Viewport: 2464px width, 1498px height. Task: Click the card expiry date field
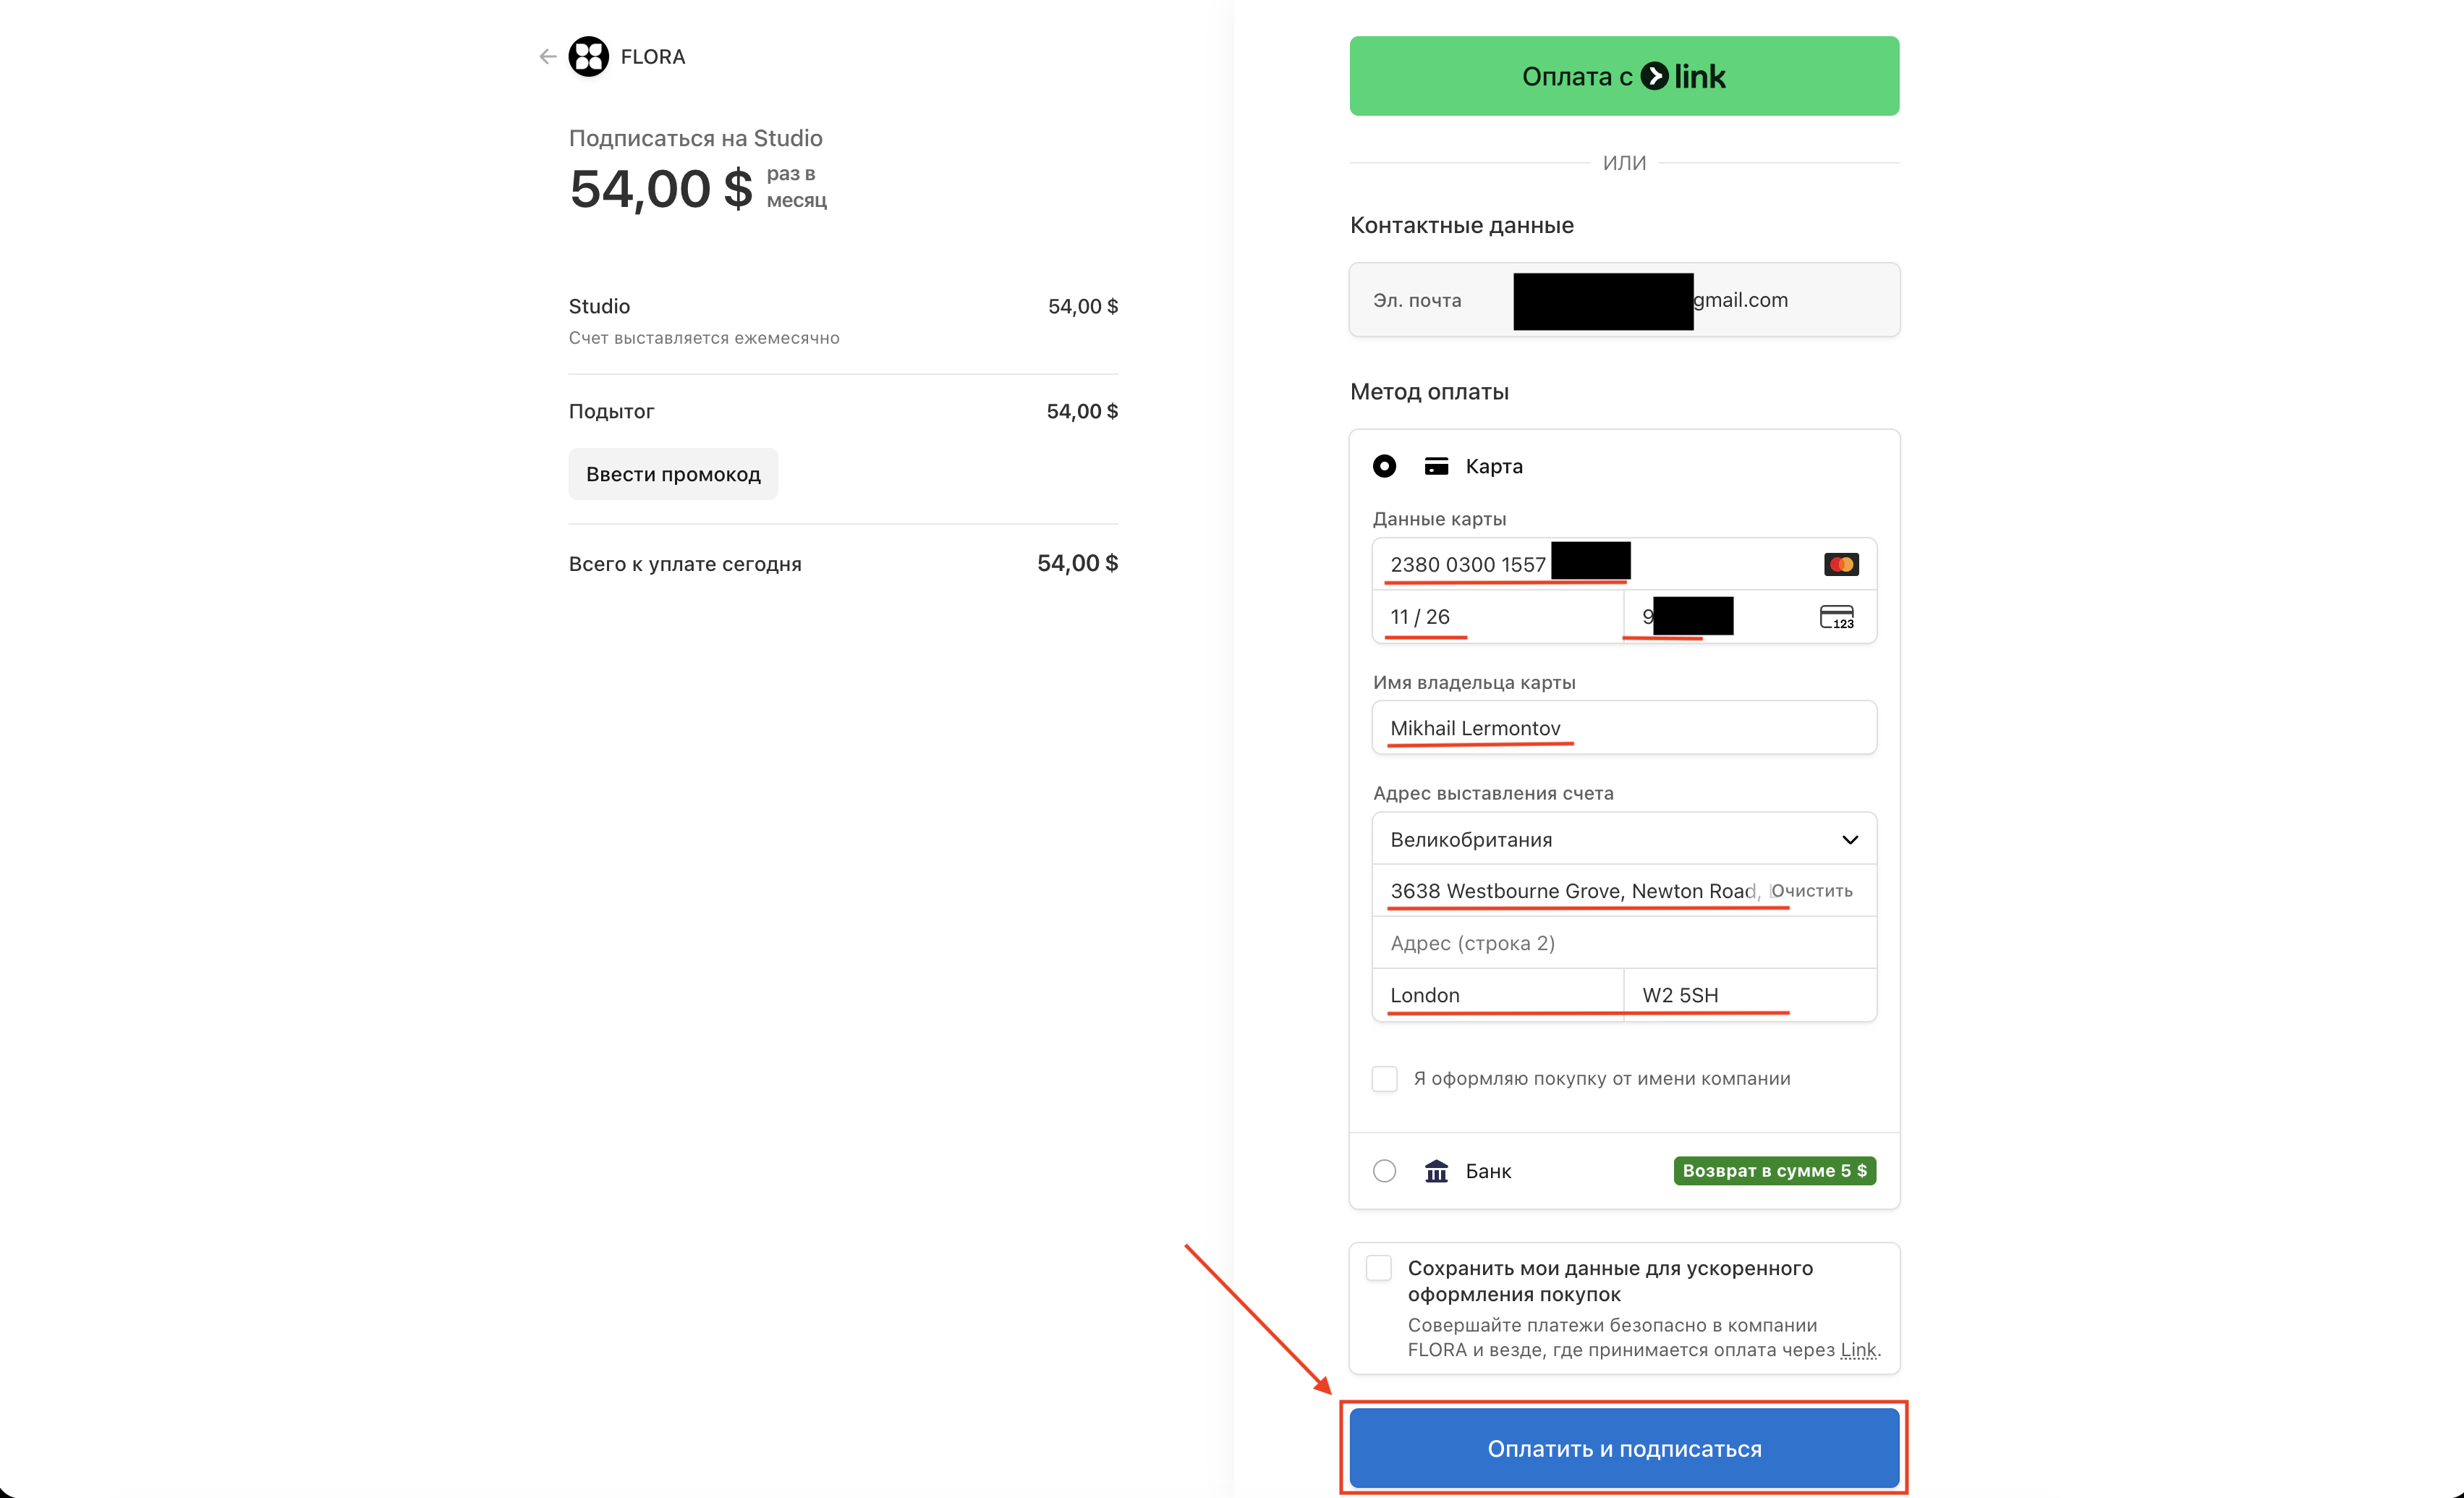tap(1496, 617)
